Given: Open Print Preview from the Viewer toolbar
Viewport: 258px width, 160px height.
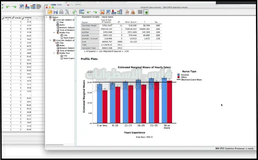Looking at the screenshot, I should [67, 12].
